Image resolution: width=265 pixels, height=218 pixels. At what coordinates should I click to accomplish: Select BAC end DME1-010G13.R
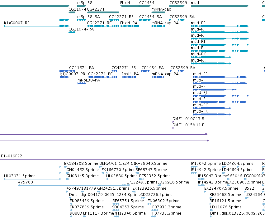(x=173, y=122)
